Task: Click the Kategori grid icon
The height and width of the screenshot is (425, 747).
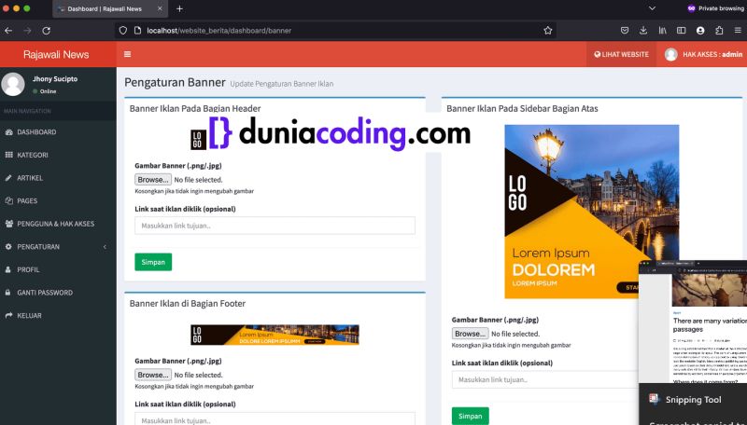Action: (x=8, y=155)
